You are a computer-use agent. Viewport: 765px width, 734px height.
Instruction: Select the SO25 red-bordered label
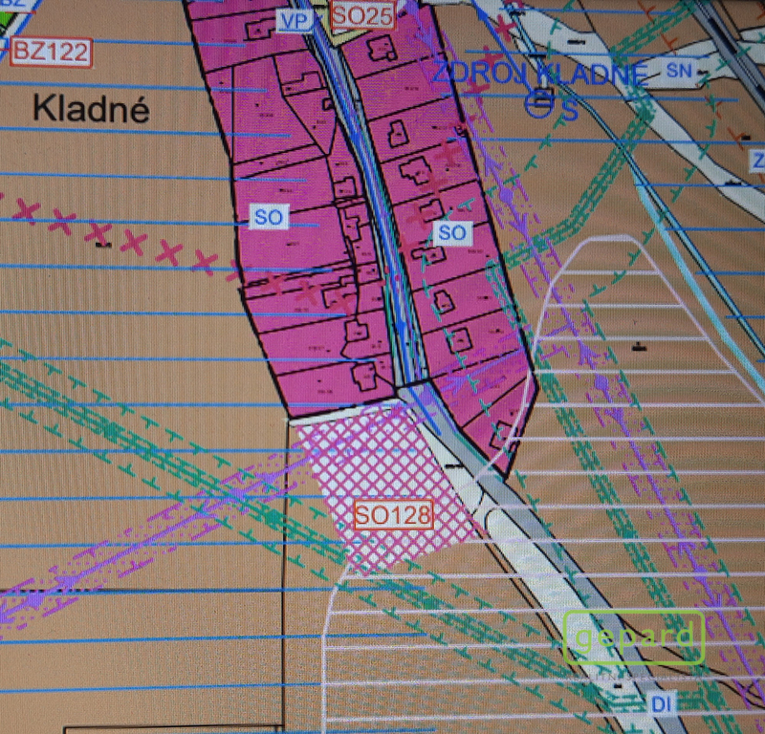[x=356, y=14]
